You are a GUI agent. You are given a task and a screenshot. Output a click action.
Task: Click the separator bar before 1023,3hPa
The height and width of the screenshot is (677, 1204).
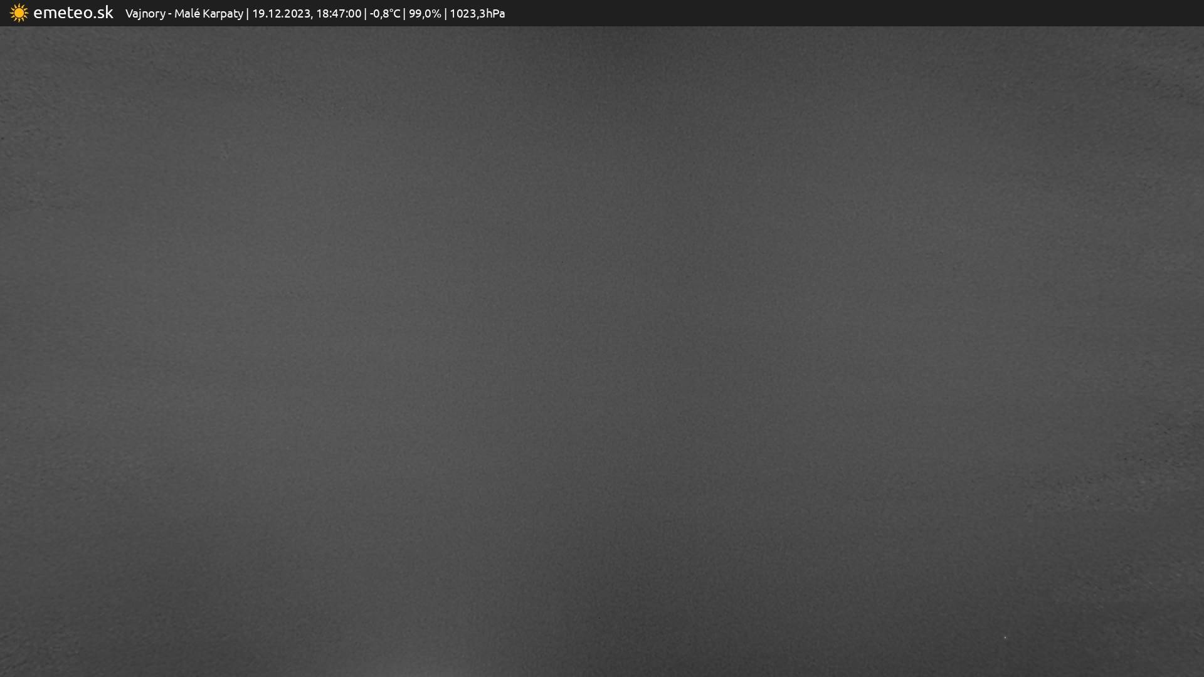[445, 14]
